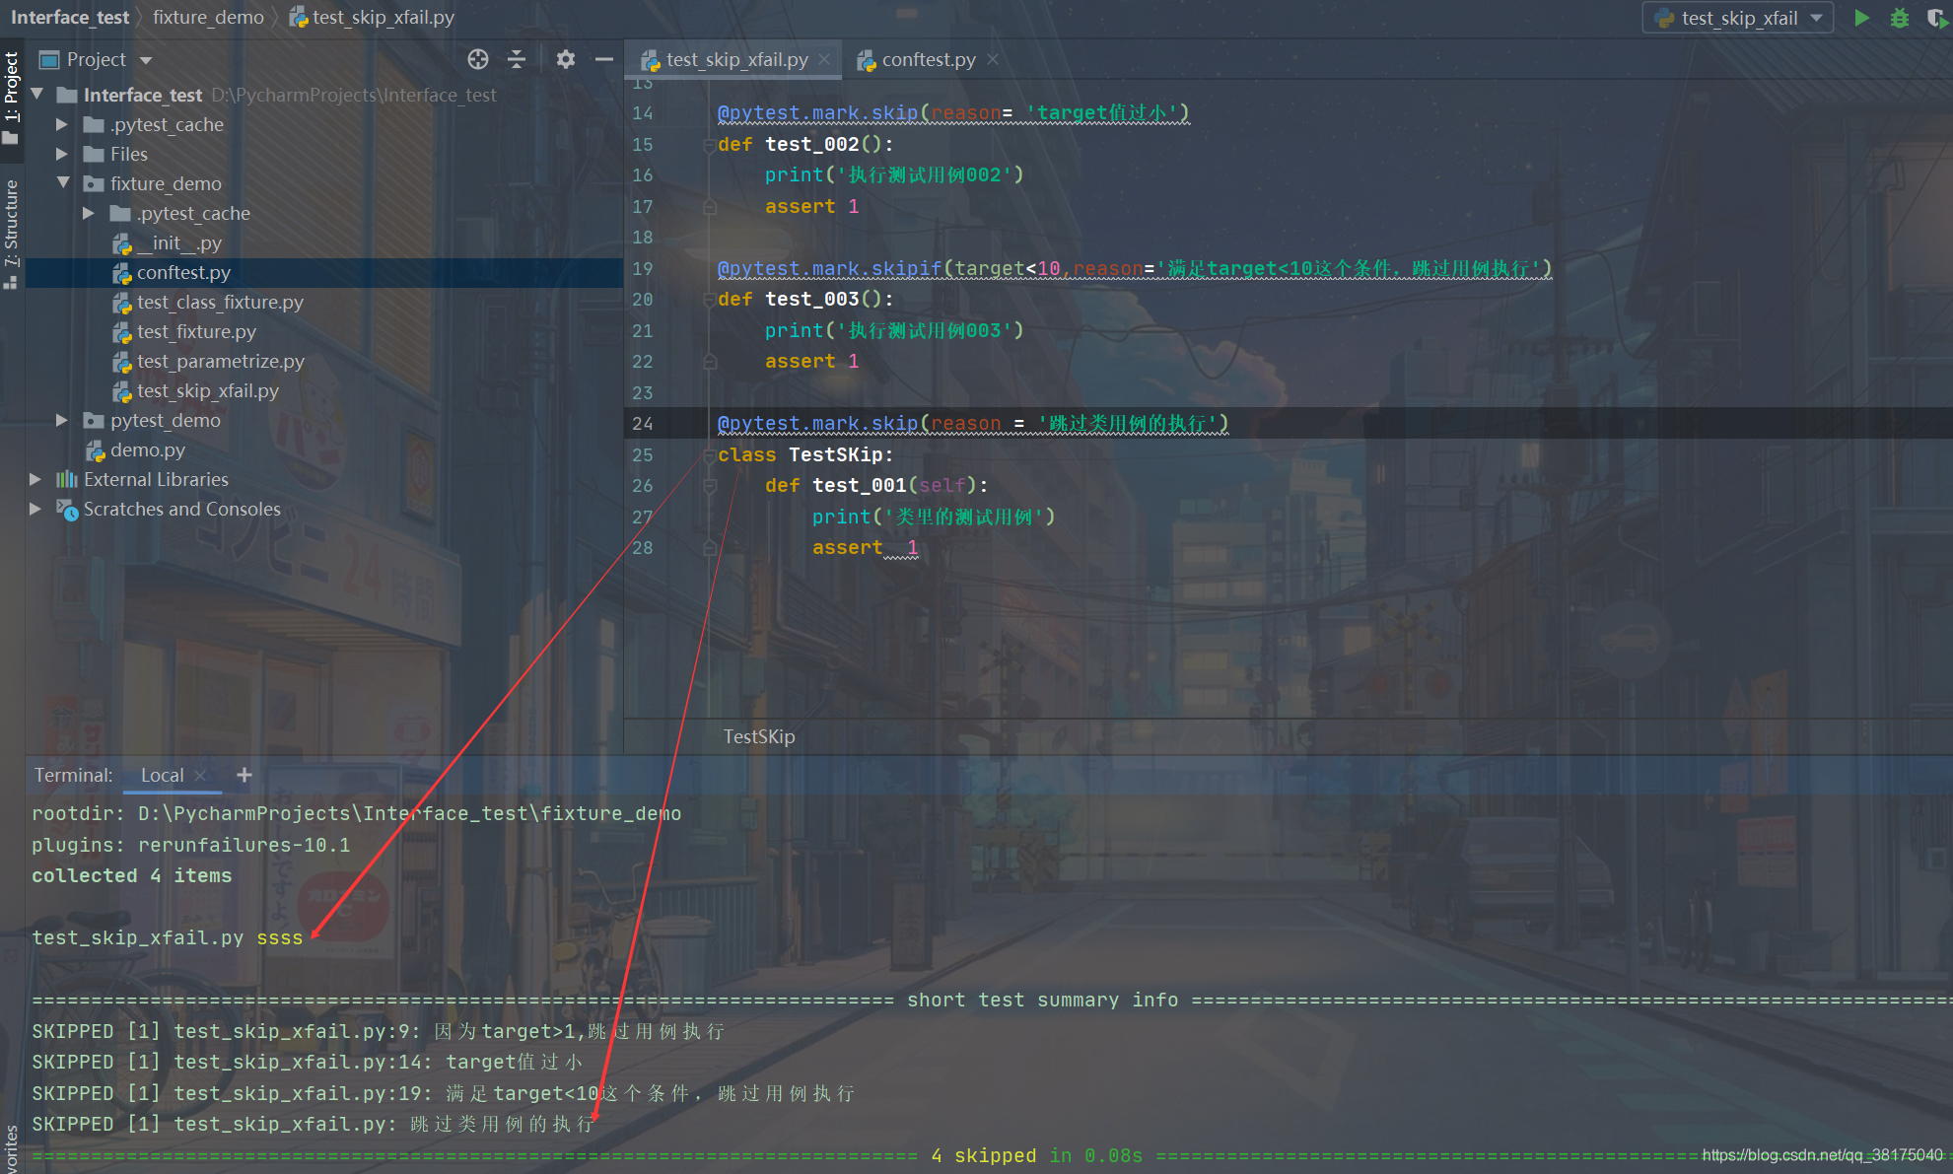Viewport: 1953px width, 1174px height.
Task: Expand the Files folder
Action: [62, 154]
